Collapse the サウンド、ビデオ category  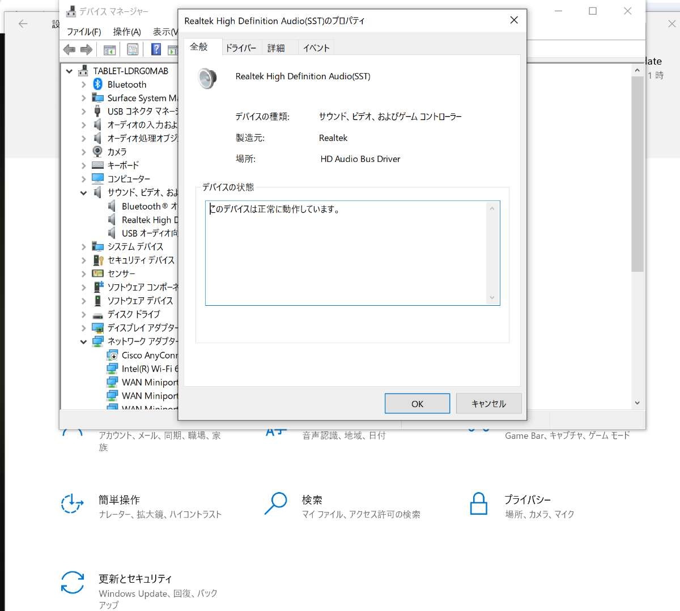tap(84, 193)
